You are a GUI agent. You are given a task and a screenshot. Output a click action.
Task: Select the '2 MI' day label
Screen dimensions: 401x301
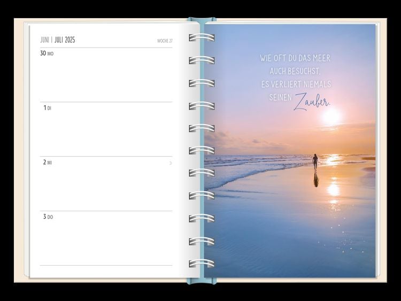coord(48,163)
